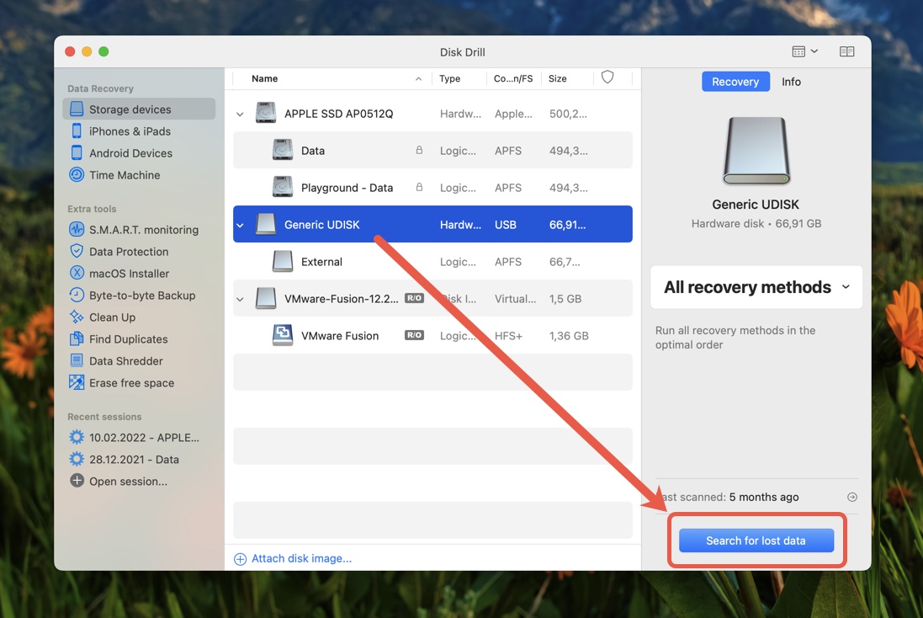Click the APPLE SSD AP0512Q disk icon

pyautogui.click(x=266, y=113)
